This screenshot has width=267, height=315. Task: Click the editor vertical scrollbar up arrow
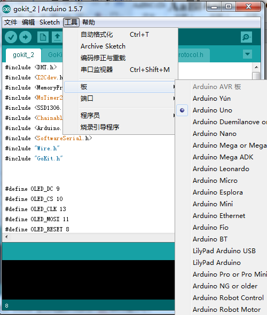[256, 67]
